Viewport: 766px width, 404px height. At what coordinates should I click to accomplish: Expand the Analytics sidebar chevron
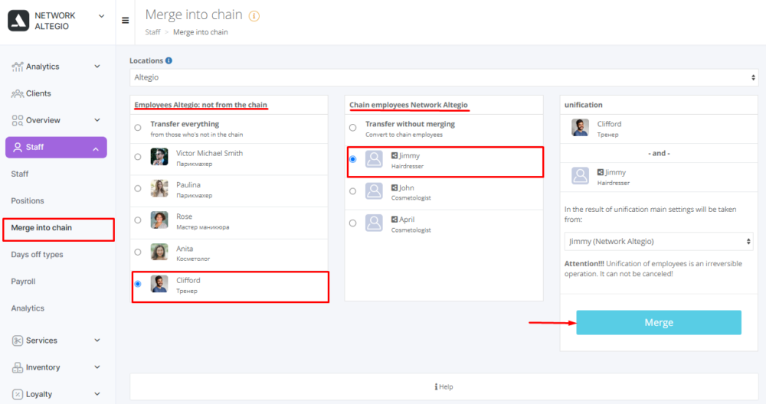click(97, 67)
